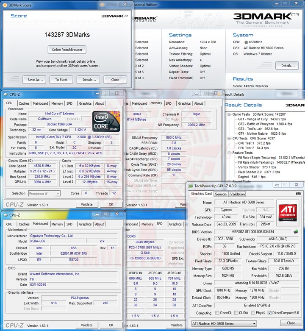Open CPU tab in the CPU-Z Motherboard window
The width and height of the screenshot is (305, 331).
(9, 224)
